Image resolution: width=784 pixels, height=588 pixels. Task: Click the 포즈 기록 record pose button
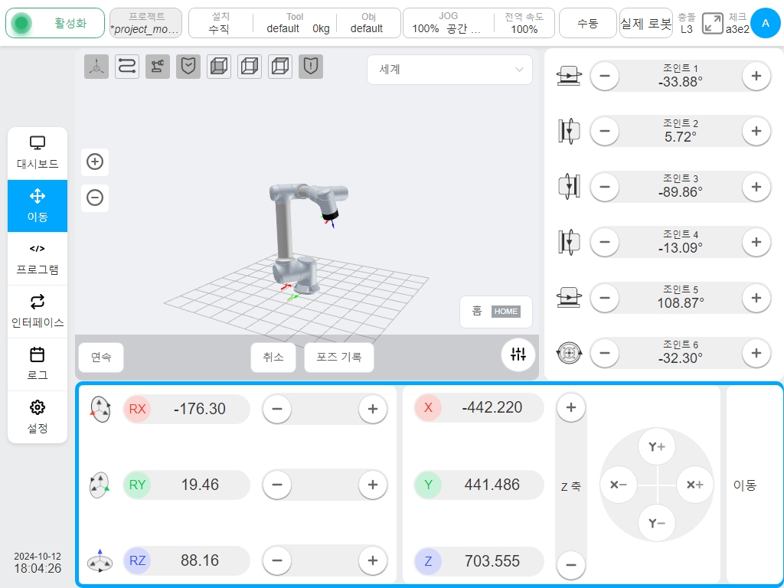[339, 357]
